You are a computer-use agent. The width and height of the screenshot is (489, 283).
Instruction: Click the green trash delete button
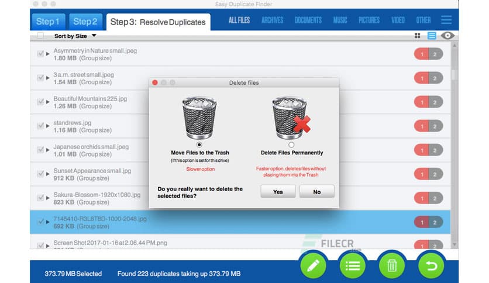click(392, 265)
